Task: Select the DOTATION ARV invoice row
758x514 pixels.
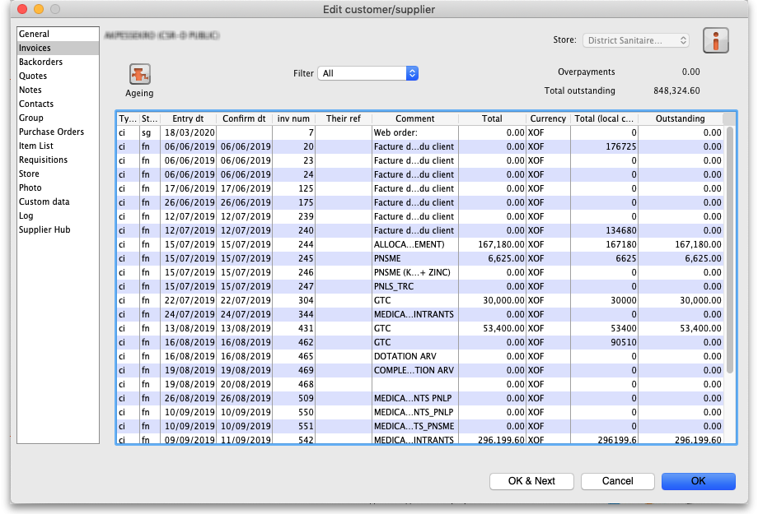Action: tap(412, 356)
